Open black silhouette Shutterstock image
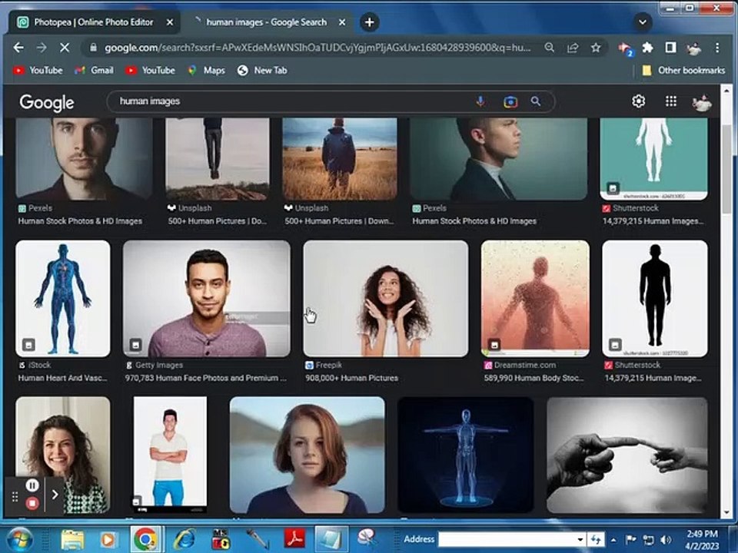Image resolution: width=738 pixels, height=553 pixels. point(655,299)
